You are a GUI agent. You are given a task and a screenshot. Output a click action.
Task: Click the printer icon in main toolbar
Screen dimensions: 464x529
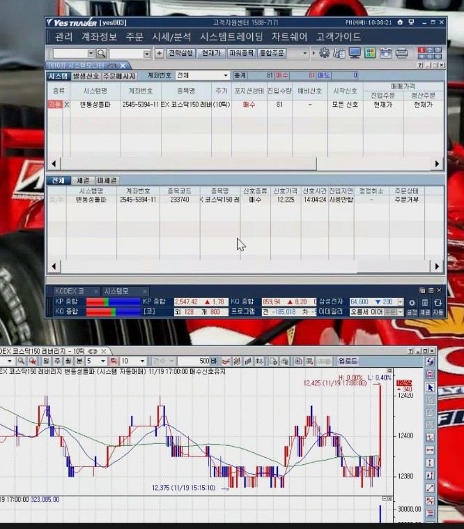(x=401, y=53)
